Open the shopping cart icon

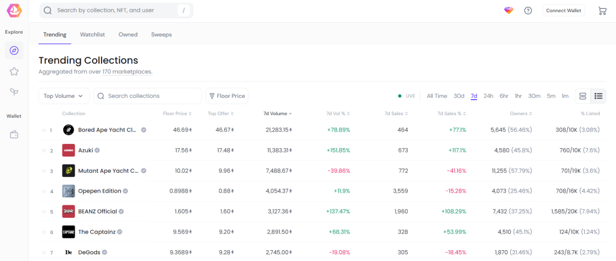tap(602, 10)
